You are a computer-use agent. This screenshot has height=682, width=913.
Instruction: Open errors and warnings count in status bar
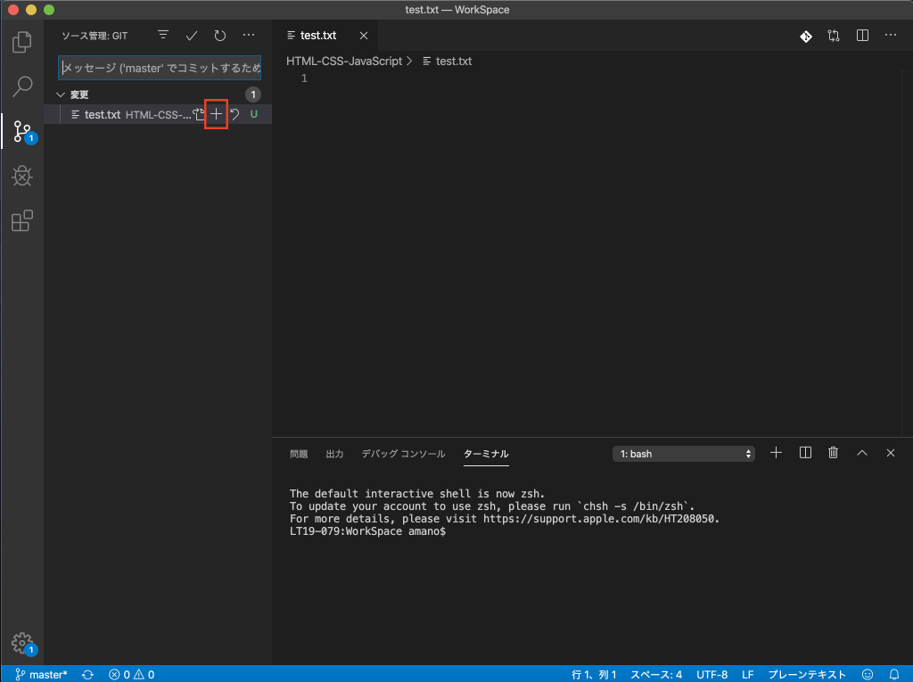132,675
